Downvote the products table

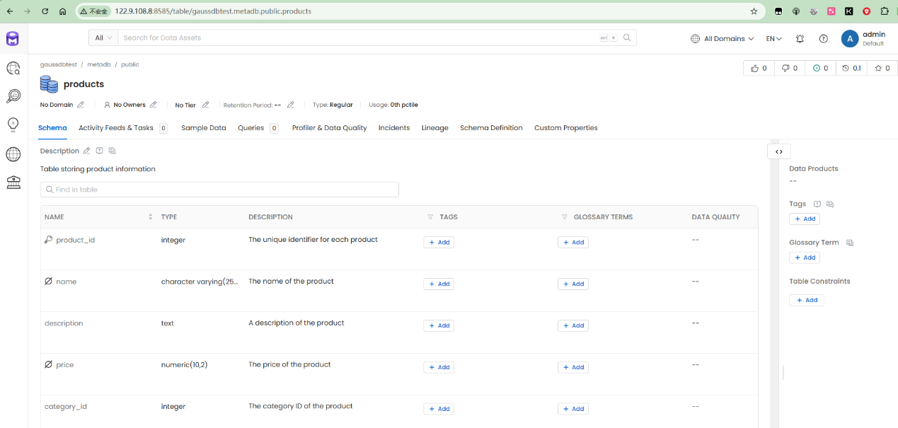pyautogui.click(x=789, y=68)
